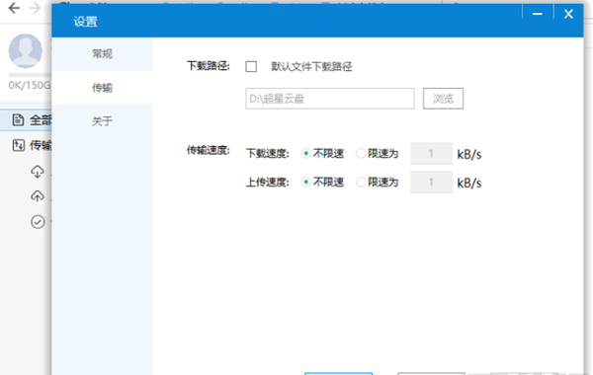Image resolution: width=593 pixels, height=375 pixels.
Task: Click the completed checkmark icon in sidebar
Action: (38, 222)
